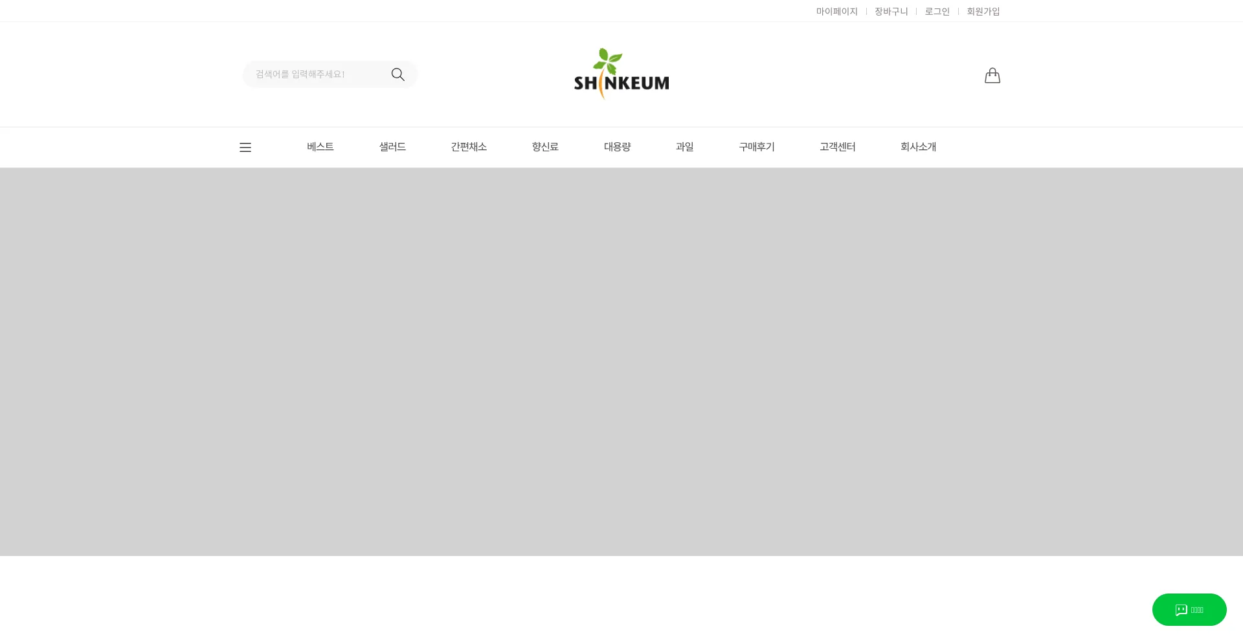Open the 구매후기 page
Image resolution: width=1243 pixels, height=642 pixels.
point(757,147)
